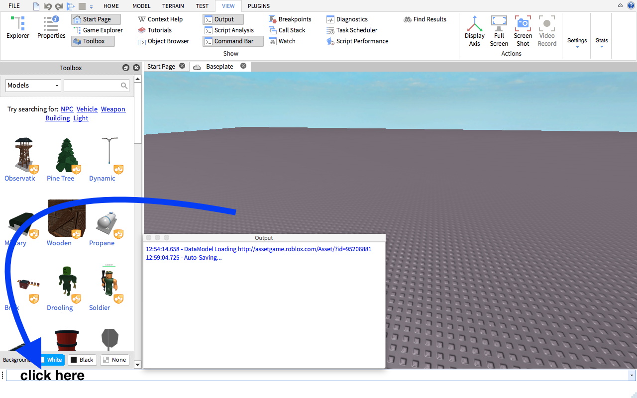Screen dimensions: 637x398
Task: Select the Wooden crate model thumbnail
Action: click(x=66, y=219)
